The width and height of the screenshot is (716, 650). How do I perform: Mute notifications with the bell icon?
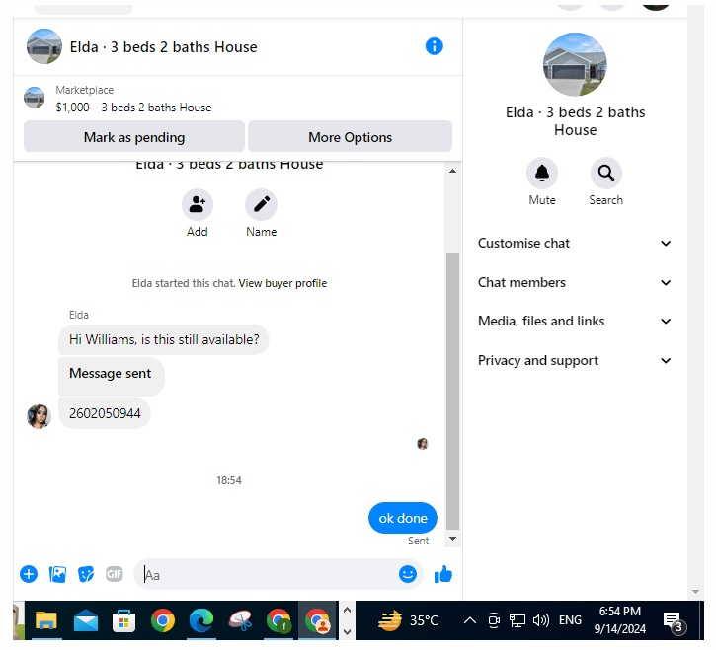click(542, 174)
